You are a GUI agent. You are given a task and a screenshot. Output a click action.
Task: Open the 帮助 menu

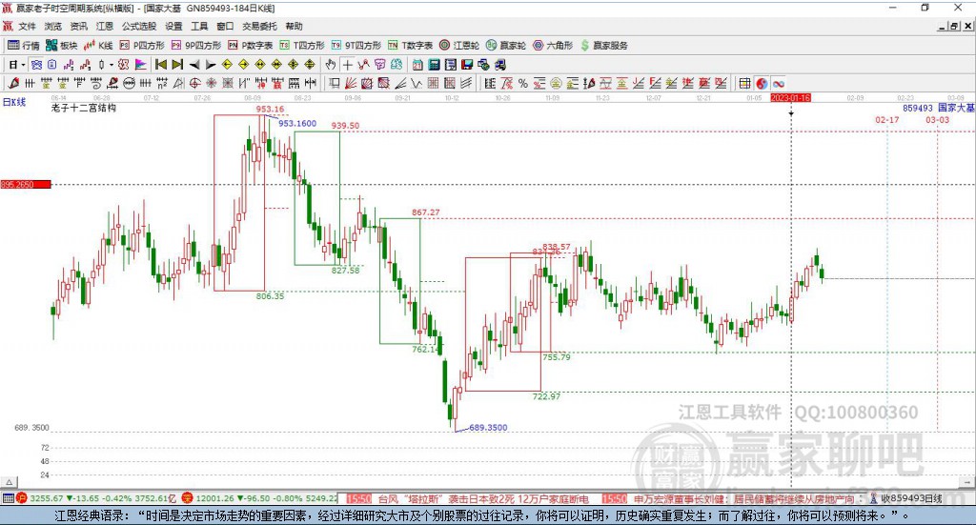[x=294, y=26]
